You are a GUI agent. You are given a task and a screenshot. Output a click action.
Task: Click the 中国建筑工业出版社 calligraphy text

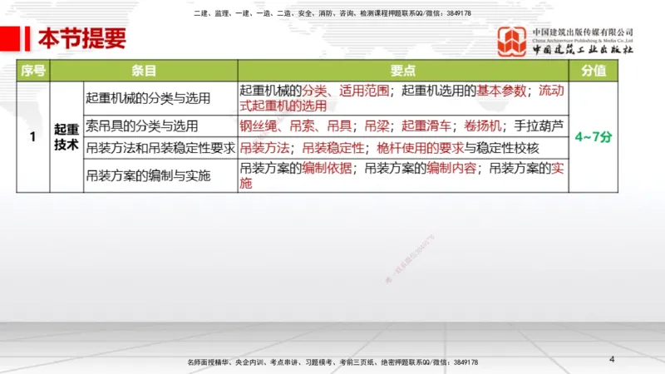[x=583, y=49]
